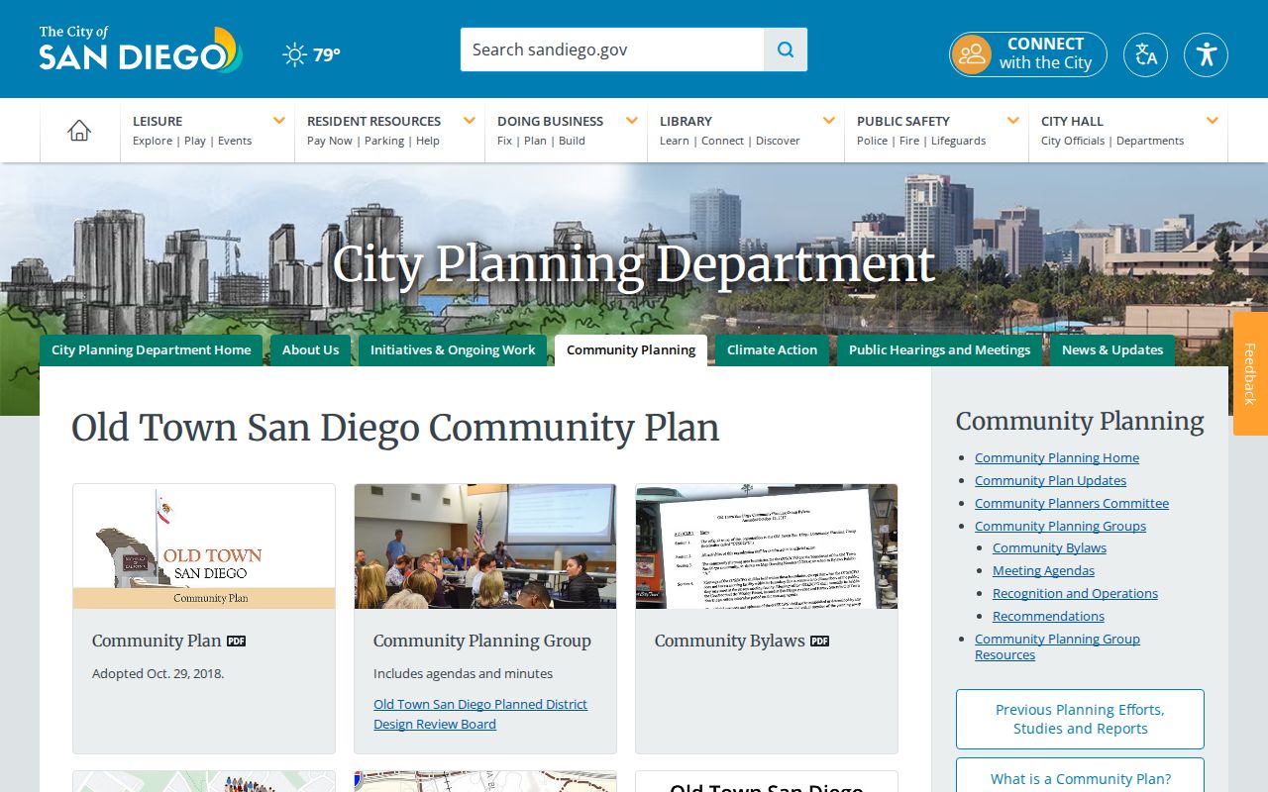1268x792 pixels.
Task: Open the Public Hearings and Meetings tab
Action: [x=939, y=350]
